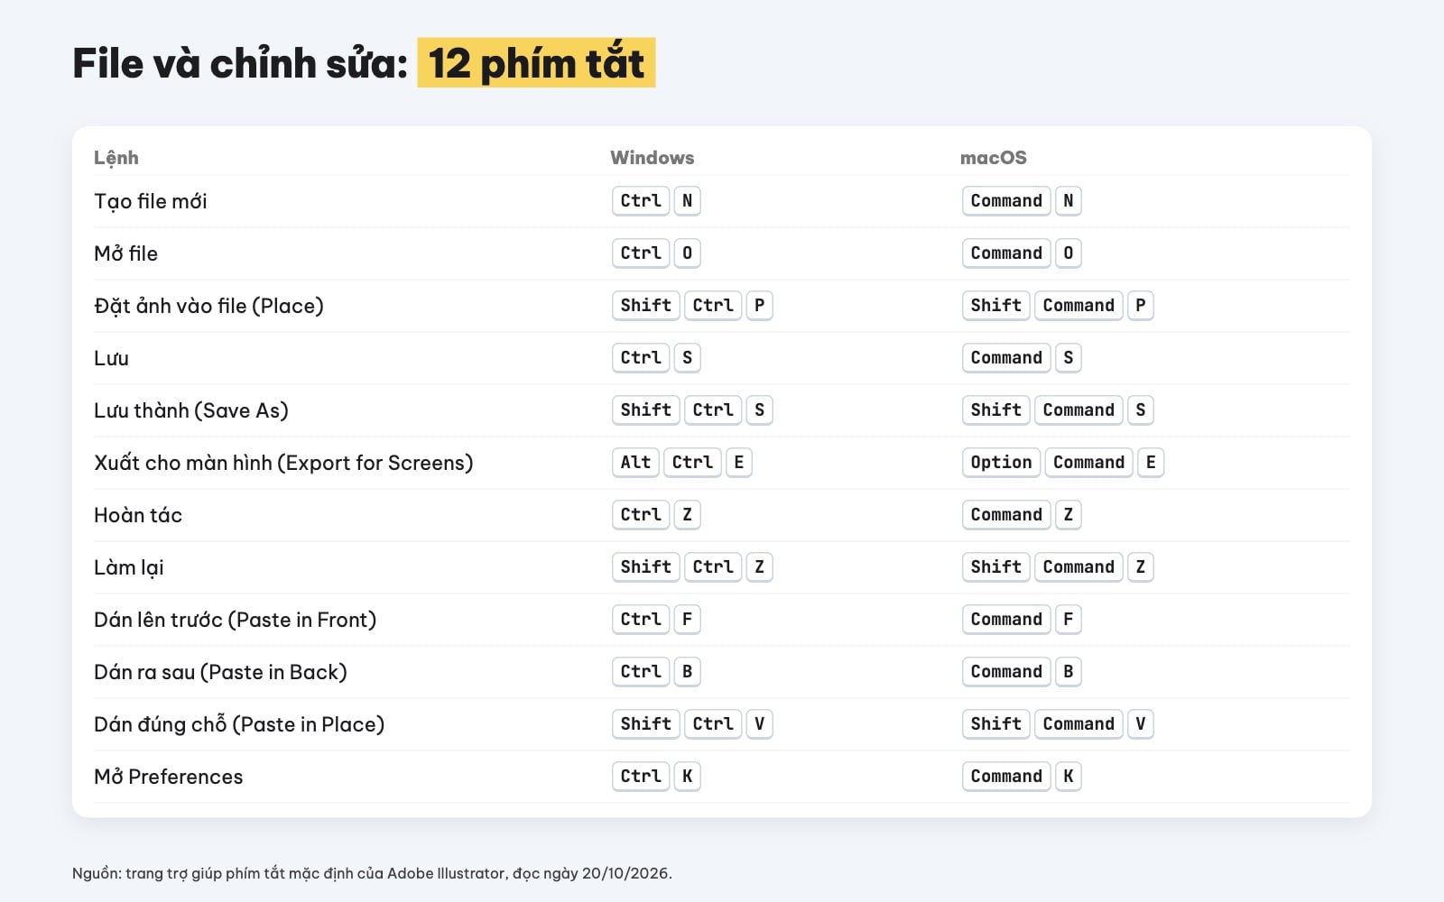Select the Windows F key for Paste in Front
Screen dimensions: 1444x902
tap(687, 620)
